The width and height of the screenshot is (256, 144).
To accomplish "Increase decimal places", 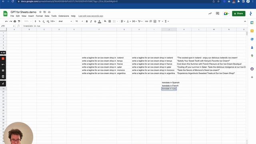I will tap(48, 21).
